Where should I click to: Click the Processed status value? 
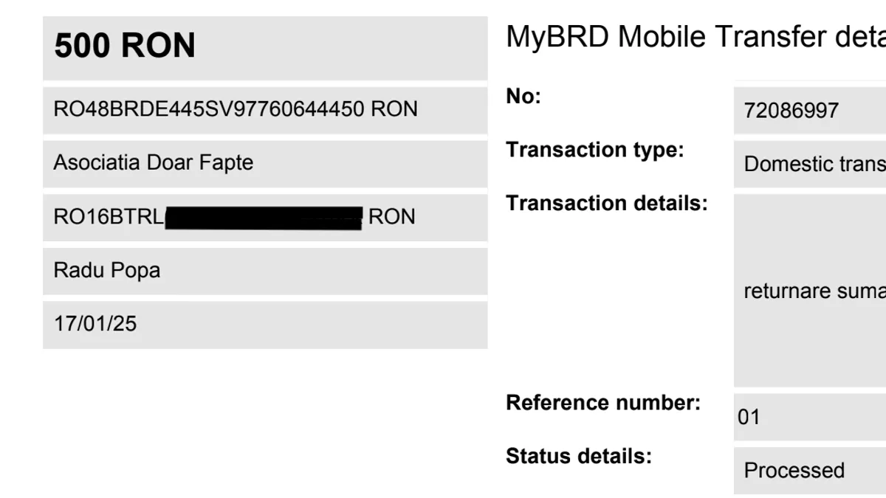click(x=794, y=471)
